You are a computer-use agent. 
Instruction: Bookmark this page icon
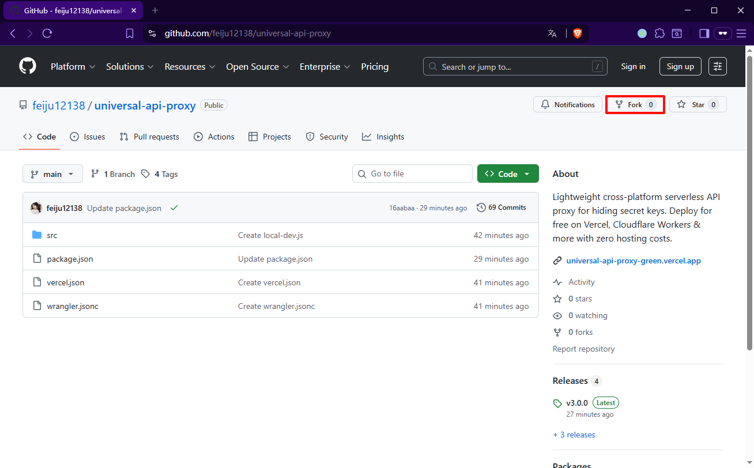130,33
